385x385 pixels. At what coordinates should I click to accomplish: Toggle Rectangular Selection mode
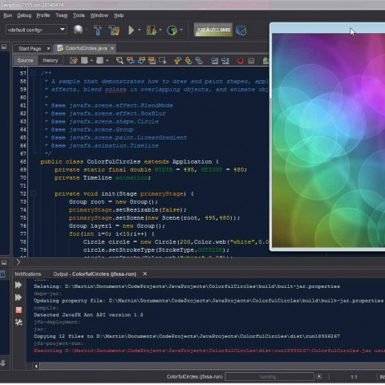[162, 60]
